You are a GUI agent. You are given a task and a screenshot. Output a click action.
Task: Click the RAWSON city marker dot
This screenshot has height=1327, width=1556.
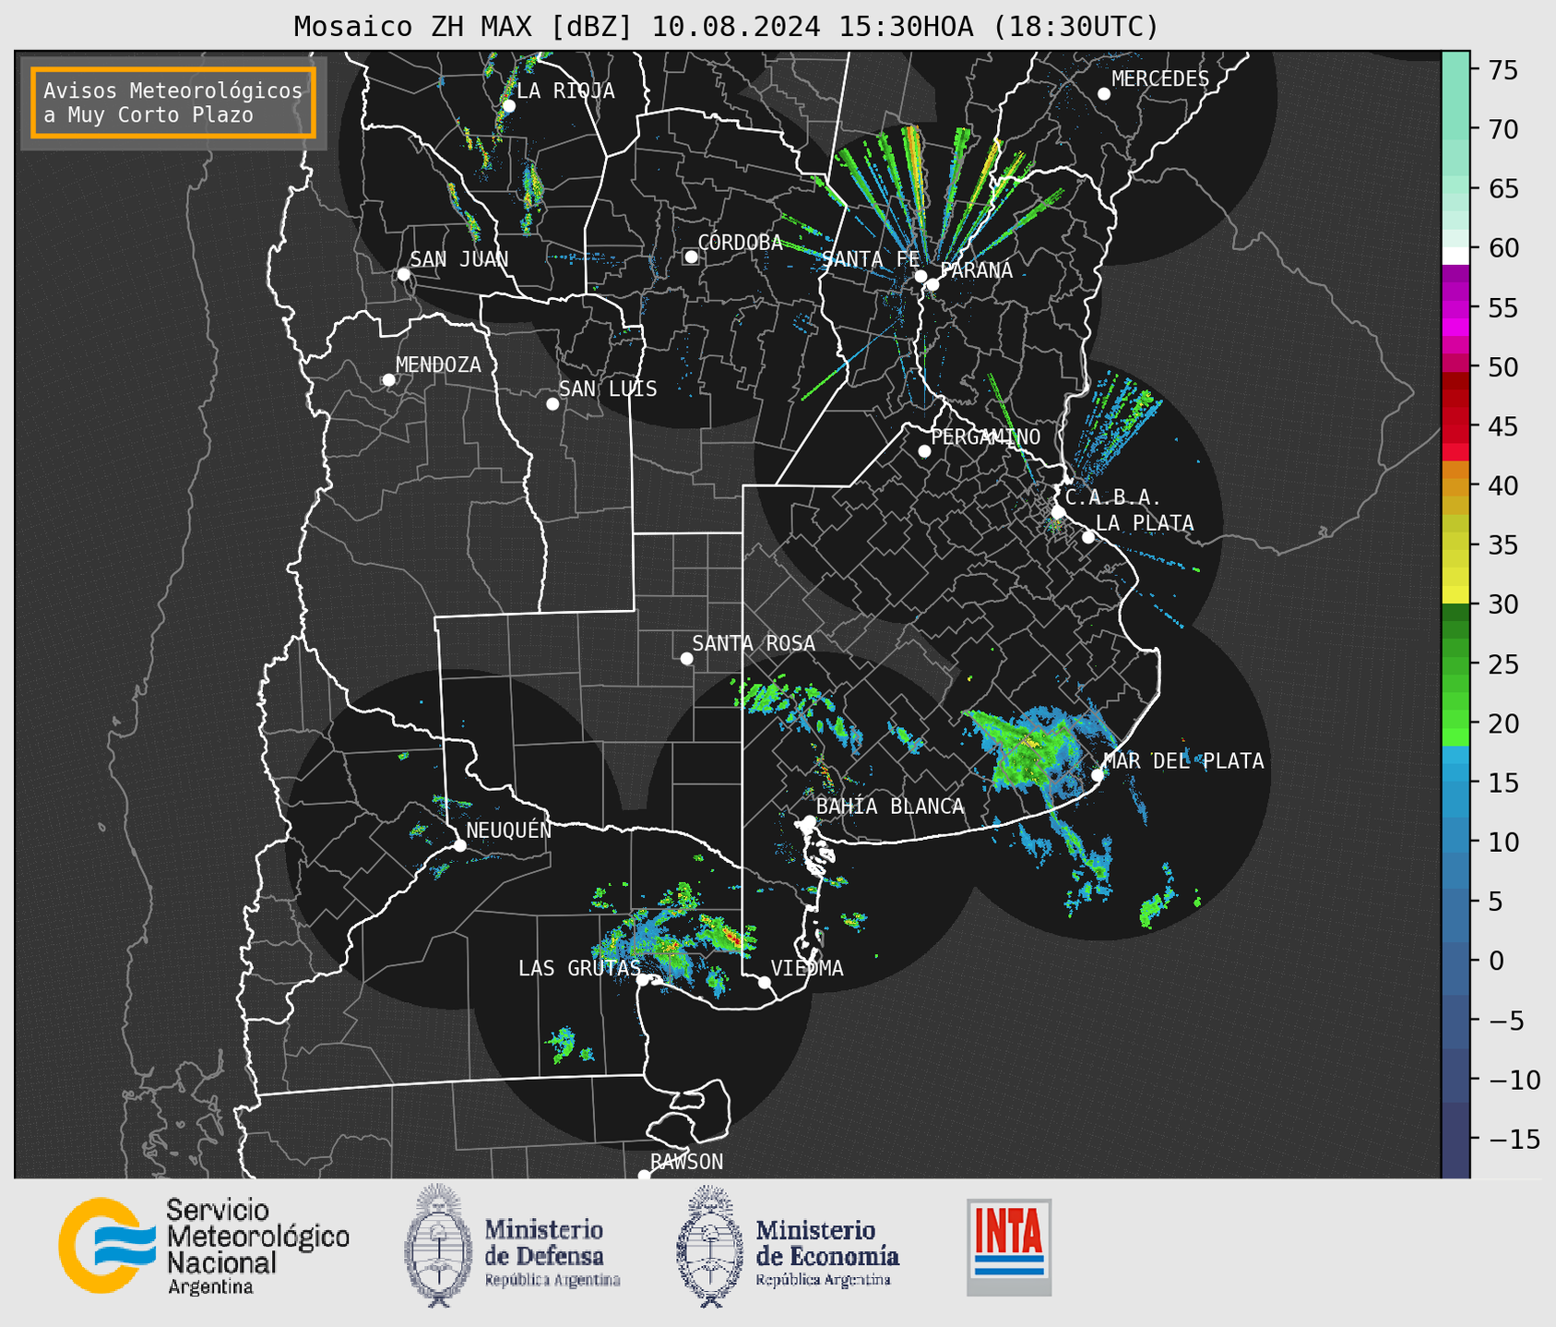click(x=644, y=1176)
